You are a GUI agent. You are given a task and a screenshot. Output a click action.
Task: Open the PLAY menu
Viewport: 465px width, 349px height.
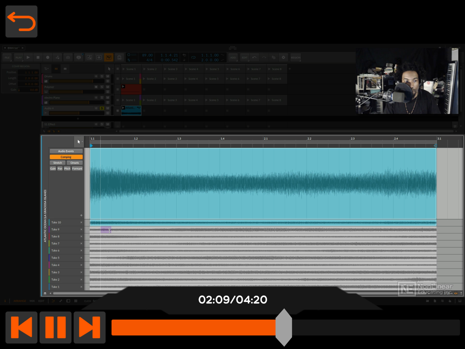pyautogui.click(x=19, y=57)
